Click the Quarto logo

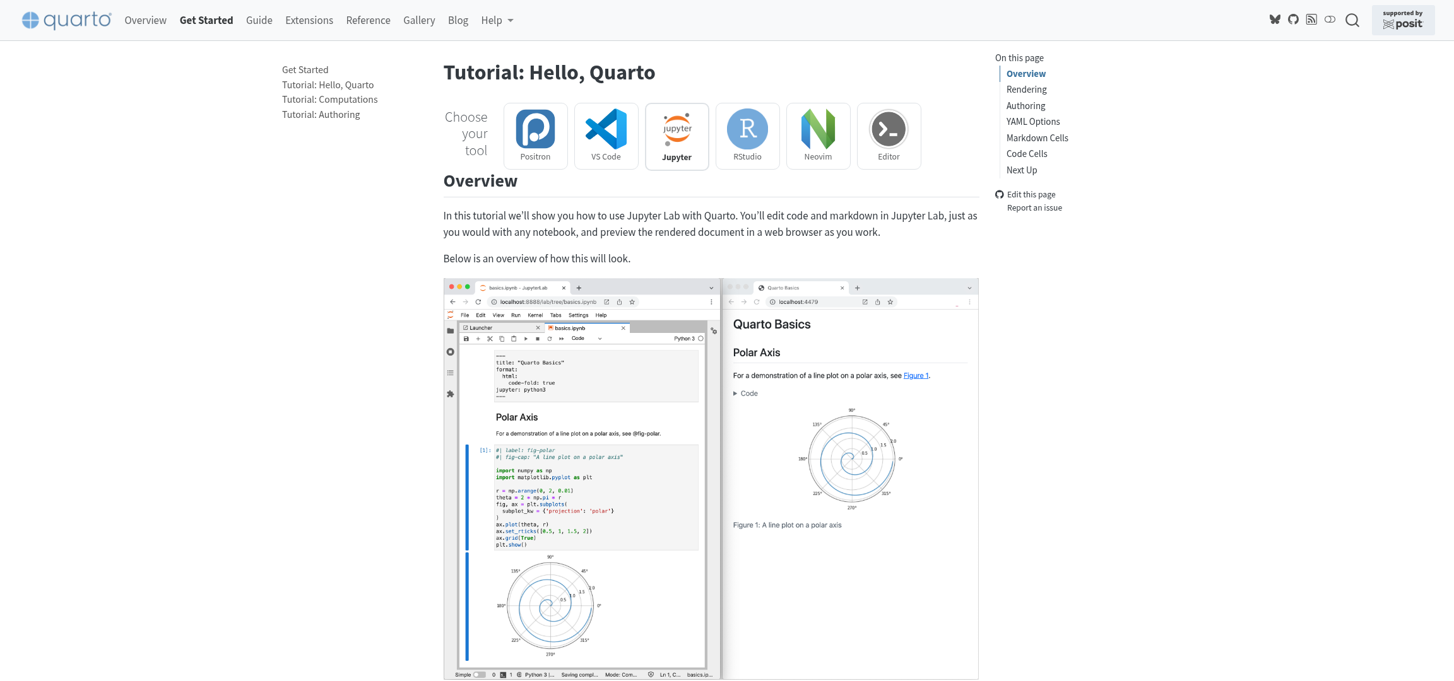(66, 20)
